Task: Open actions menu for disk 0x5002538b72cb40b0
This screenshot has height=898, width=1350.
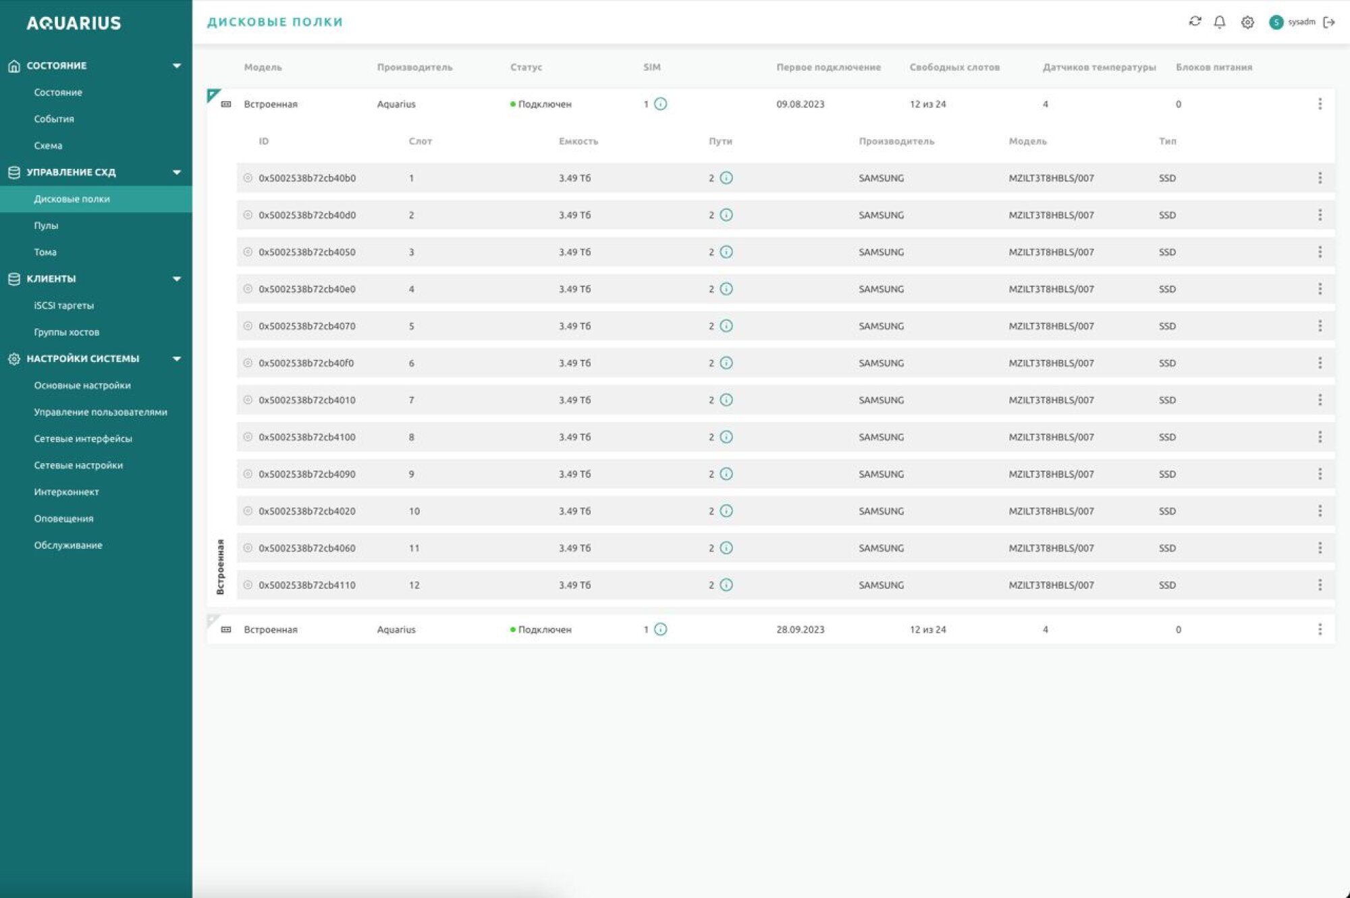Action: (x=1320, y=178)
